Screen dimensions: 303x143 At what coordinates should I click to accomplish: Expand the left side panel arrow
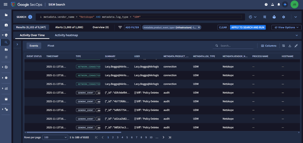17,44
